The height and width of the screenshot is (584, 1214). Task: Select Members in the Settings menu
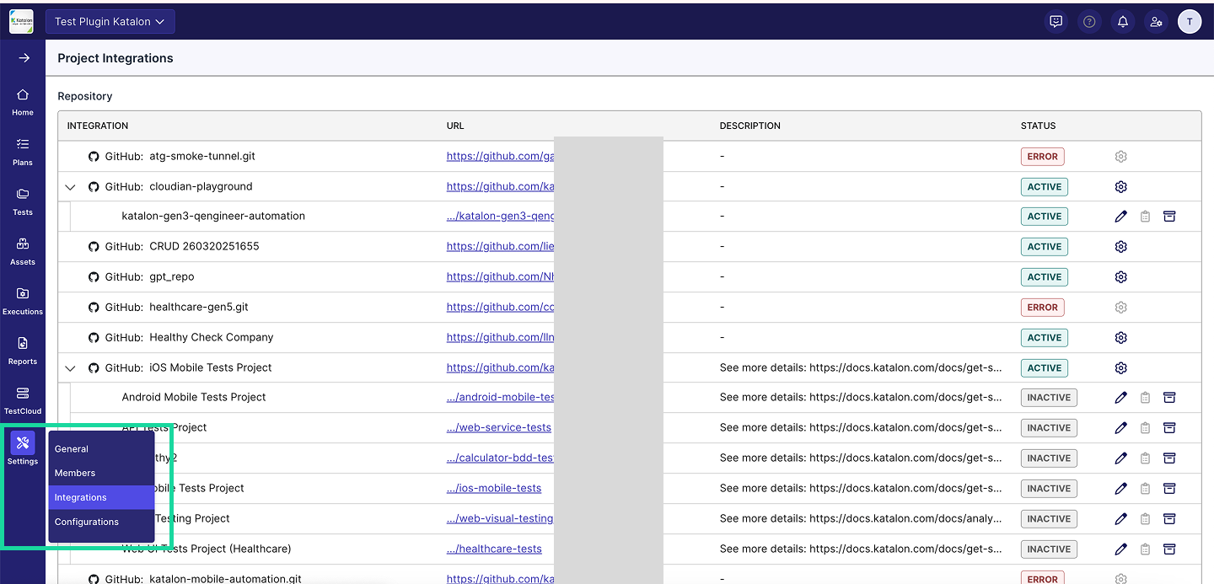pyautogui.click(x=101, y=473)
